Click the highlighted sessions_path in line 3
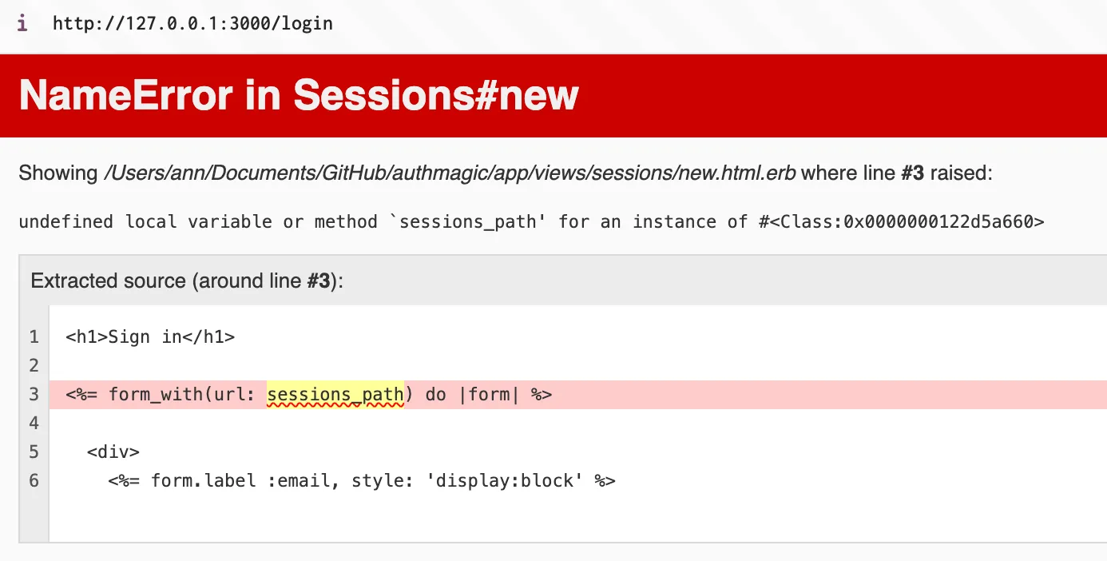The width and height of the screenshot is (1107, 561). (x=335, y=395)
